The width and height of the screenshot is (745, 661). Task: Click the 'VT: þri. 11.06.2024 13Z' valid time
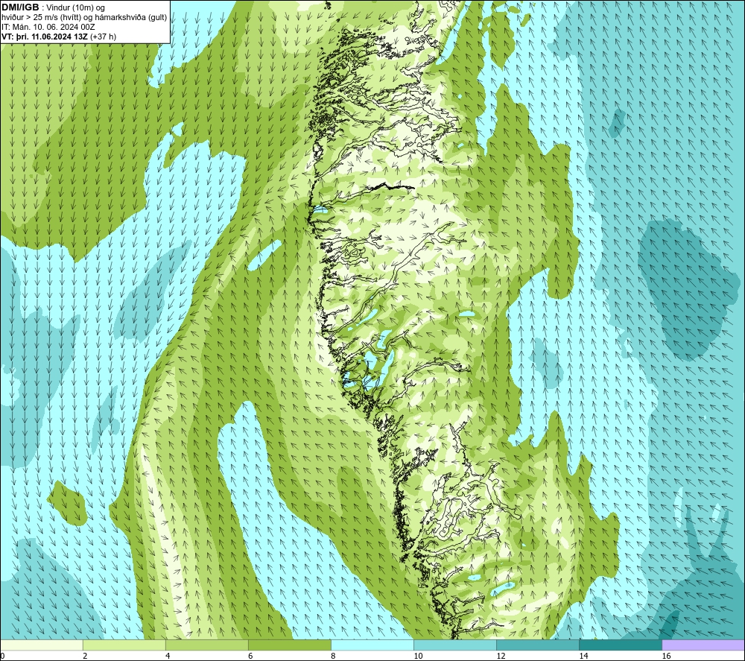[x=45, y=37]
